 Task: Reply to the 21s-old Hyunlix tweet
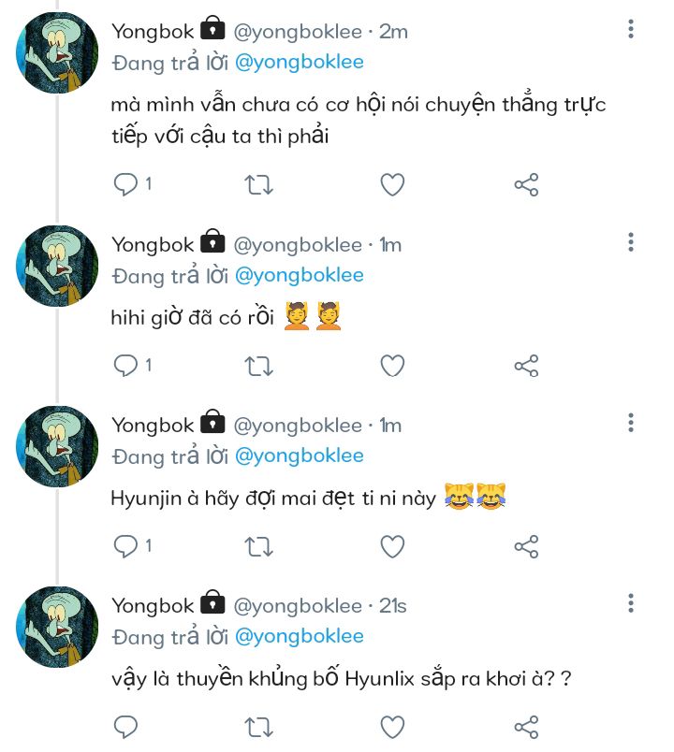[x=125, y=727]
